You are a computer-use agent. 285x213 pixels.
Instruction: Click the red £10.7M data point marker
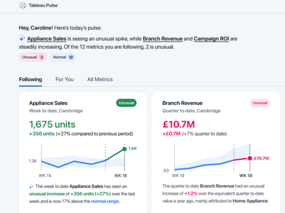[249, 158]
